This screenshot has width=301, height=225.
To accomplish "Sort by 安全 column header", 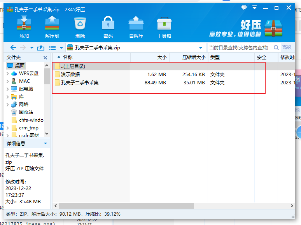I will tap(266, 58).
